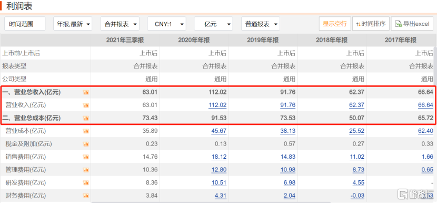The height and width of the screenshot is (203, 437).
Task: Select the 公司类型 row label
Action: click(14, 79)
